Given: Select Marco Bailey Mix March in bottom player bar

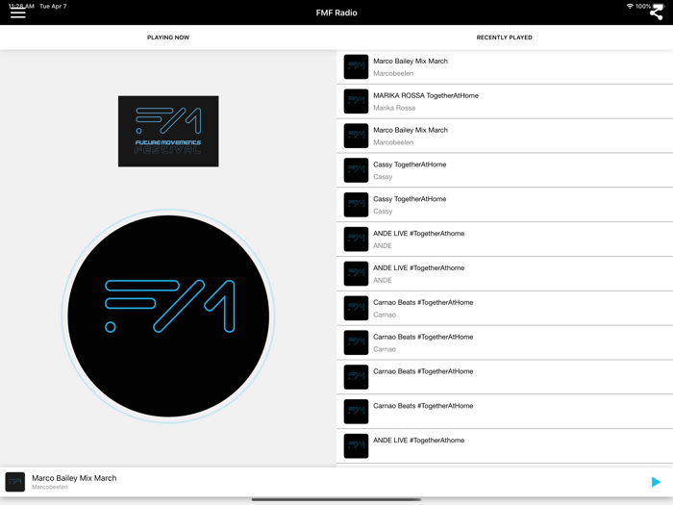Looking at the screenshot, I should tap(74, 478).
